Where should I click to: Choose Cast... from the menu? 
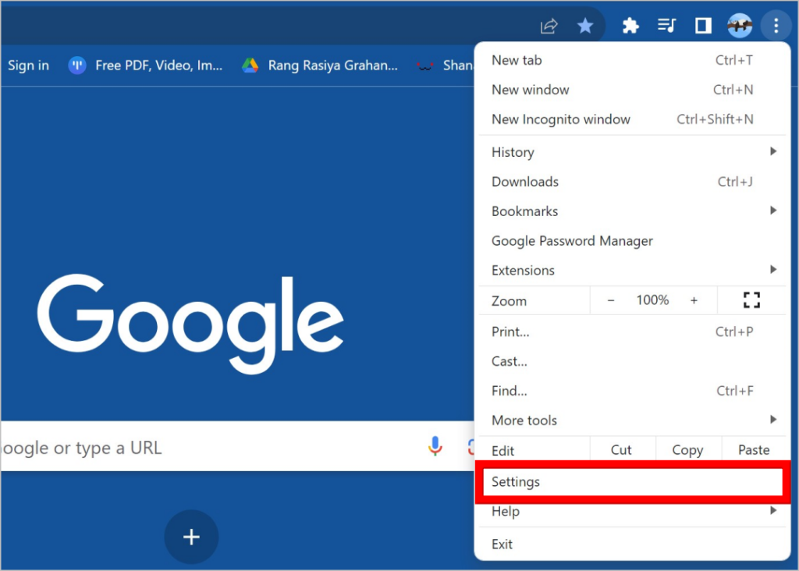(632, 361)
